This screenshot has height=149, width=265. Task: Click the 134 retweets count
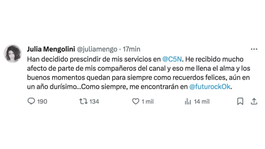tap(94, 101)
